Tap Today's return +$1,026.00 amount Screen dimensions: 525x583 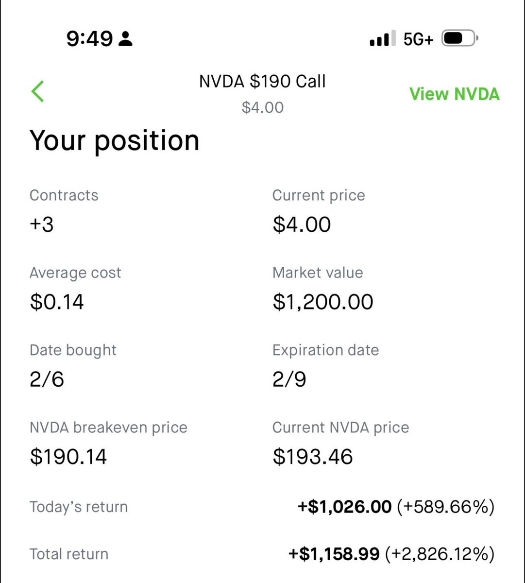pos(344,507)
